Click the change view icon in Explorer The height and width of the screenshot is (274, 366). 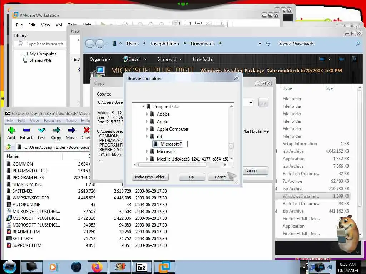click(x=322, y=59)
